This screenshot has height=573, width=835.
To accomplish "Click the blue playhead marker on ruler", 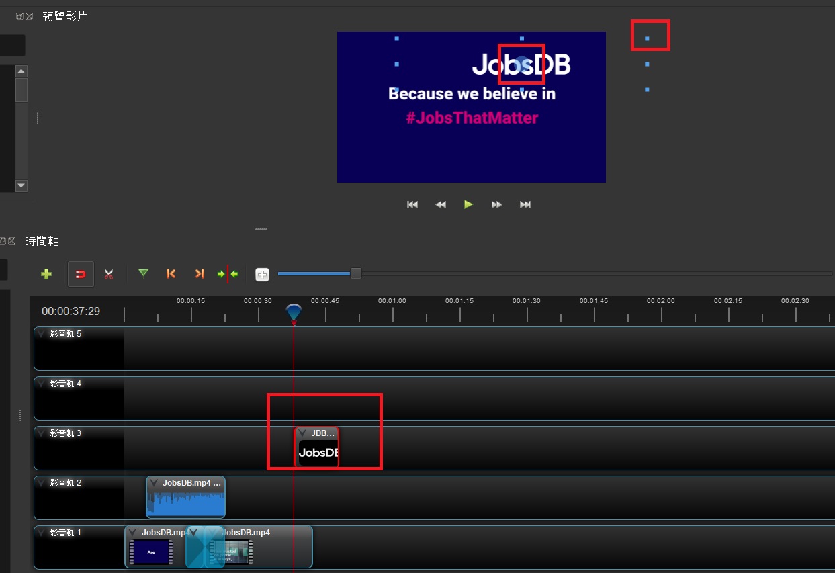I will click(x=294, y=312).
